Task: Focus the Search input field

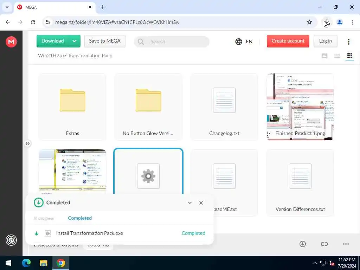Action: pos(172,41)
